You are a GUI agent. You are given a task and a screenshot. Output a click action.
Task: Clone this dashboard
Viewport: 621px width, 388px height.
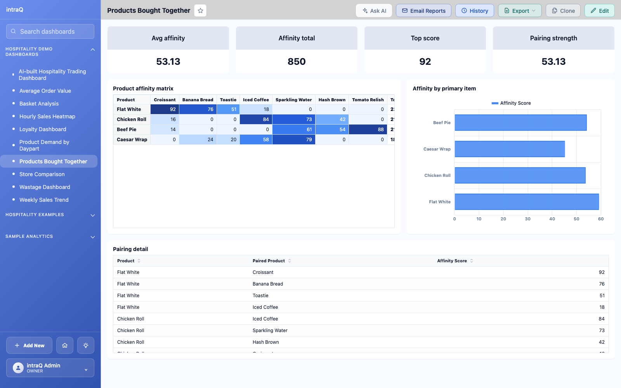pos(563,10)
